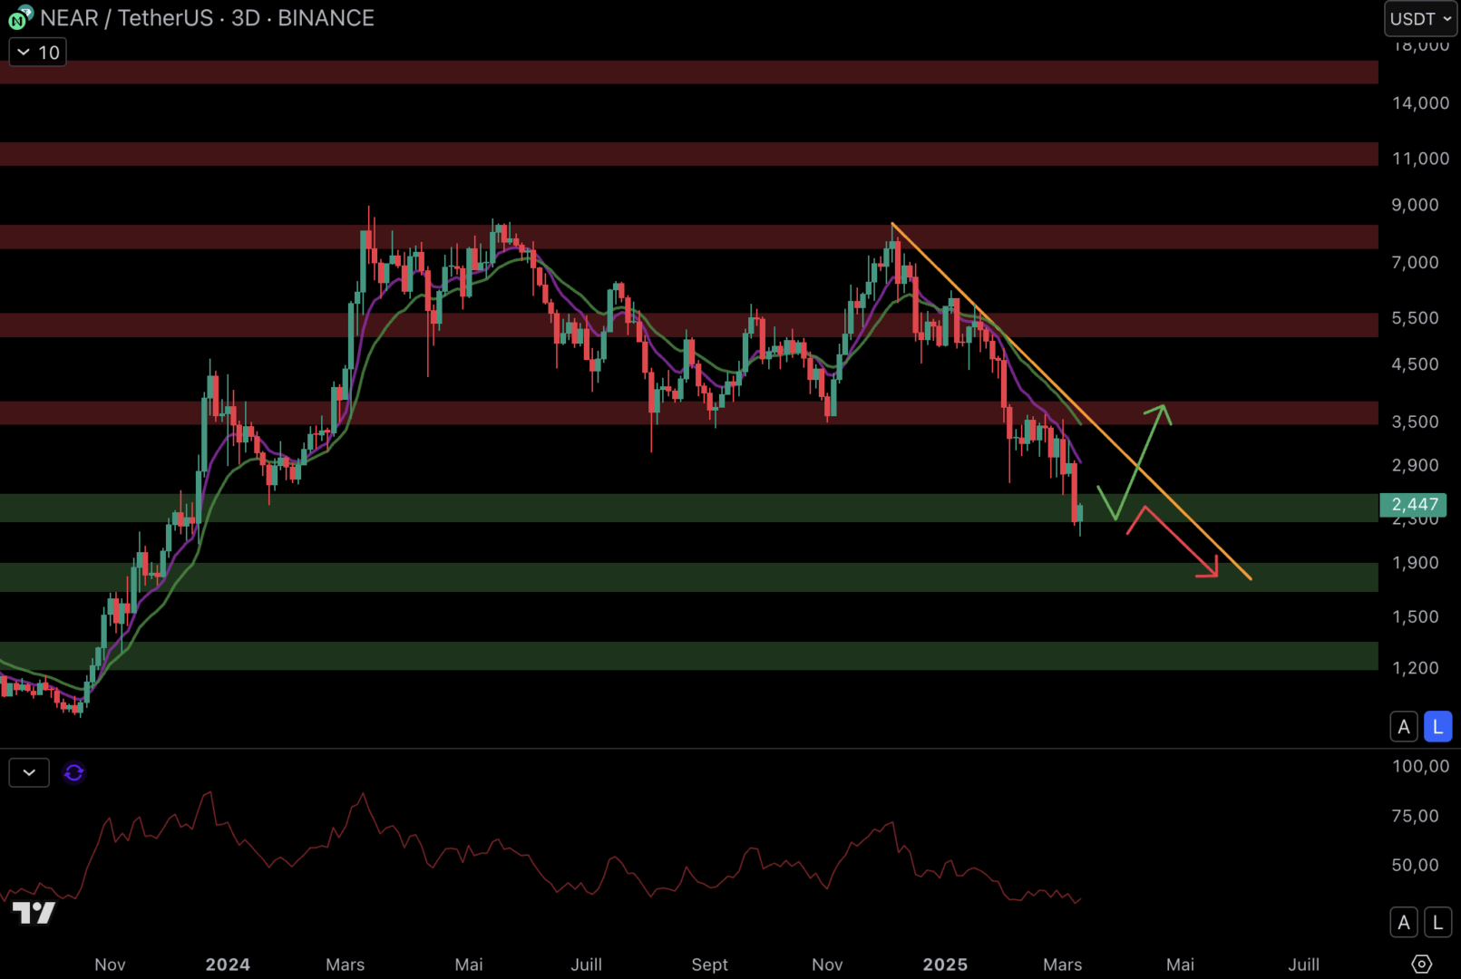Click the RSI 75,00 axis label
The image size is (1461, 979).
[x=1415, y=817]
